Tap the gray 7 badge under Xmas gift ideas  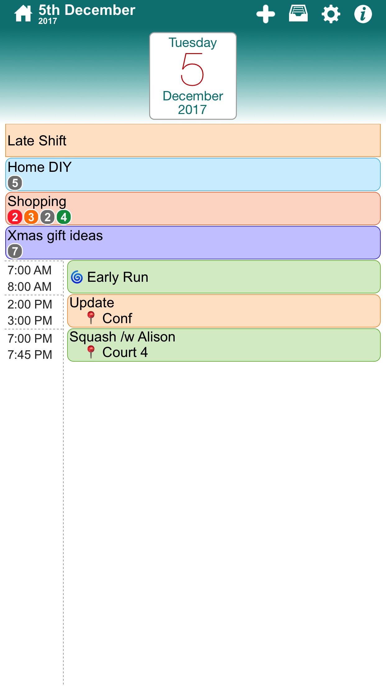pos(15,251)
